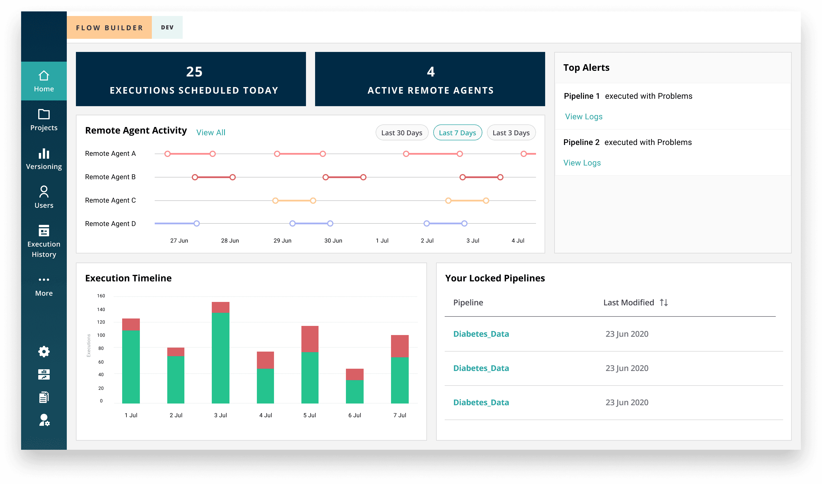This screenshot has height=484, width=822.
Task: Select the Last 3 Days filter
Action: pos(511,133)
